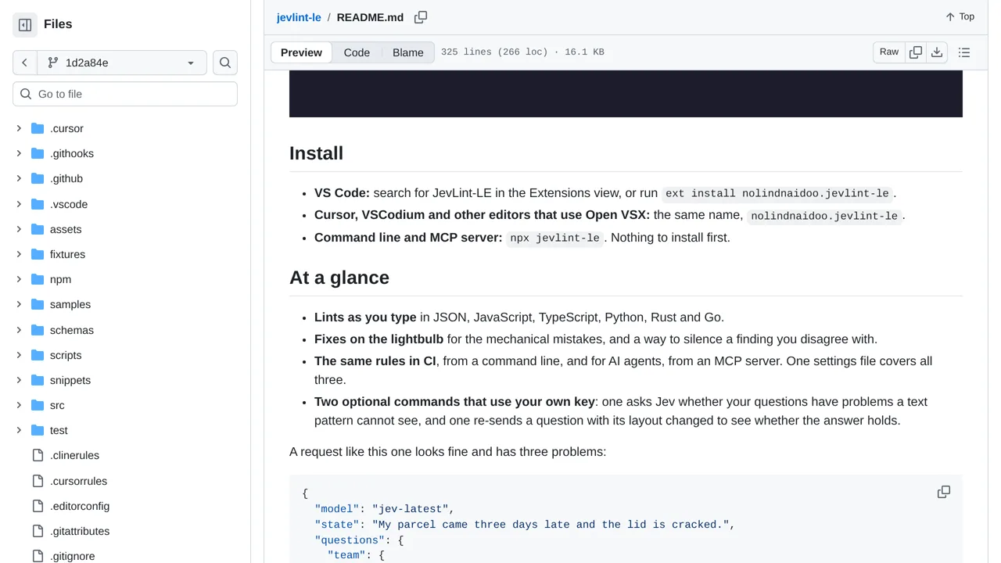Jump to Top of the page
The height and width of the screenshot is (563, 1001).
(x=960, y=16)
